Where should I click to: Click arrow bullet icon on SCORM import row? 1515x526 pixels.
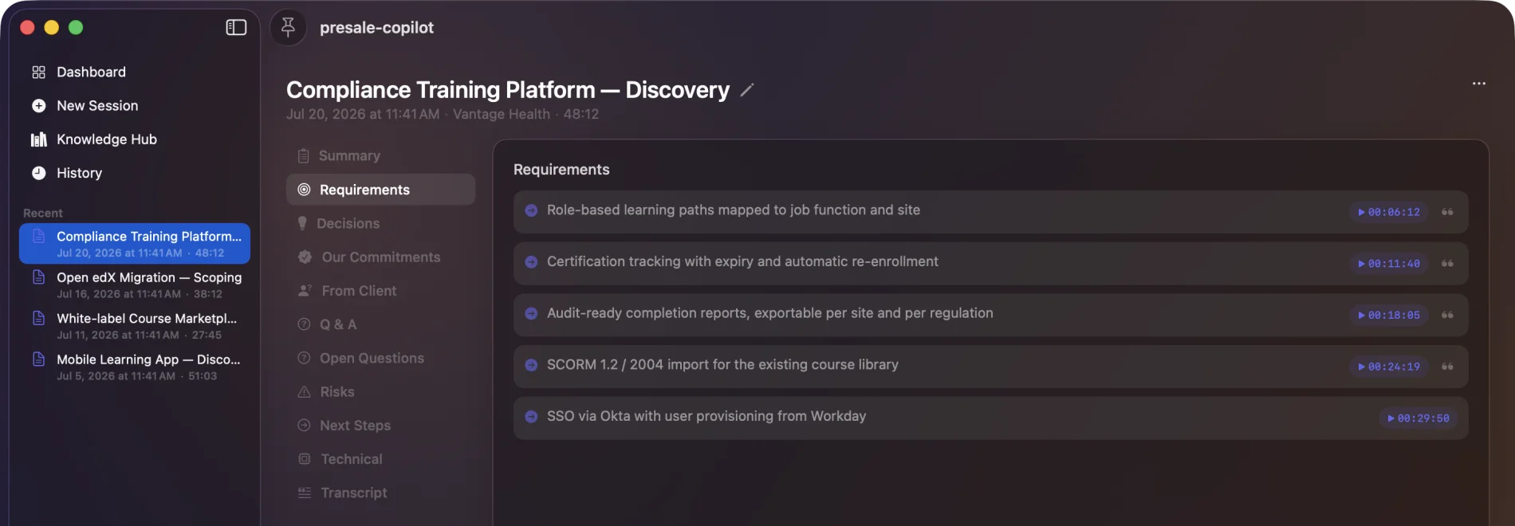531,365
